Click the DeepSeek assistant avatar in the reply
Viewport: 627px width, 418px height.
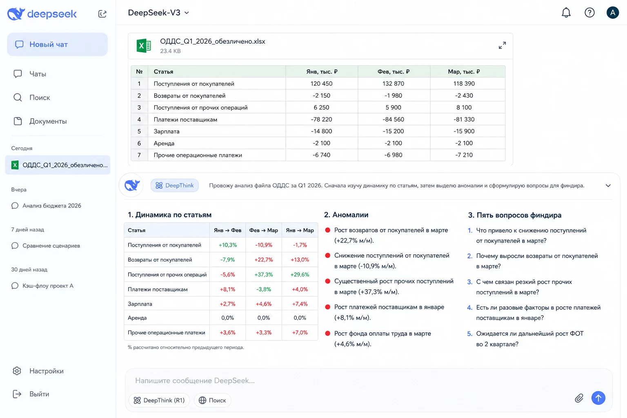(131, 185)
